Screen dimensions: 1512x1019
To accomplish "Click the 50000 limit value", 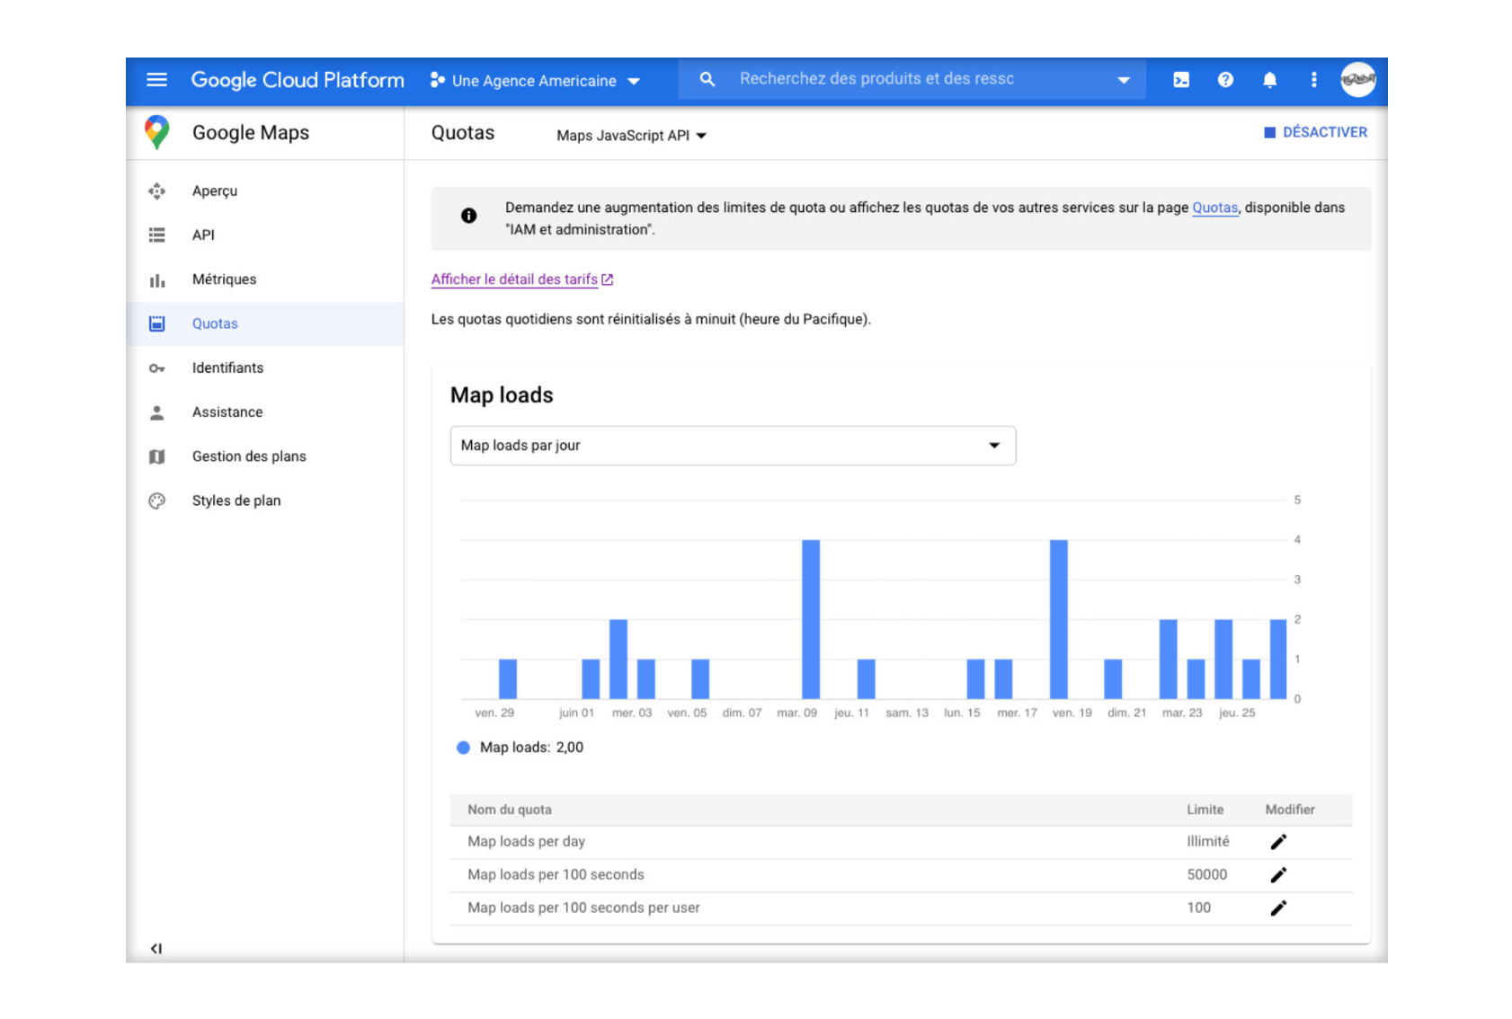I will pyautogui.click(x=1207, y=875).
